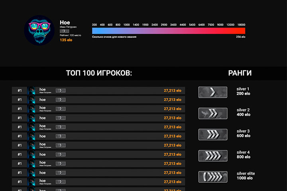The width and height of the screenshot is (287, 191).
Task: Select the РАНГИ section heading
Action: [x=240, y=73]
